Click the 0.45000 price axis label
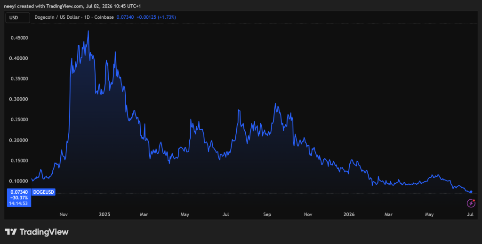 (x=19, y=38)
